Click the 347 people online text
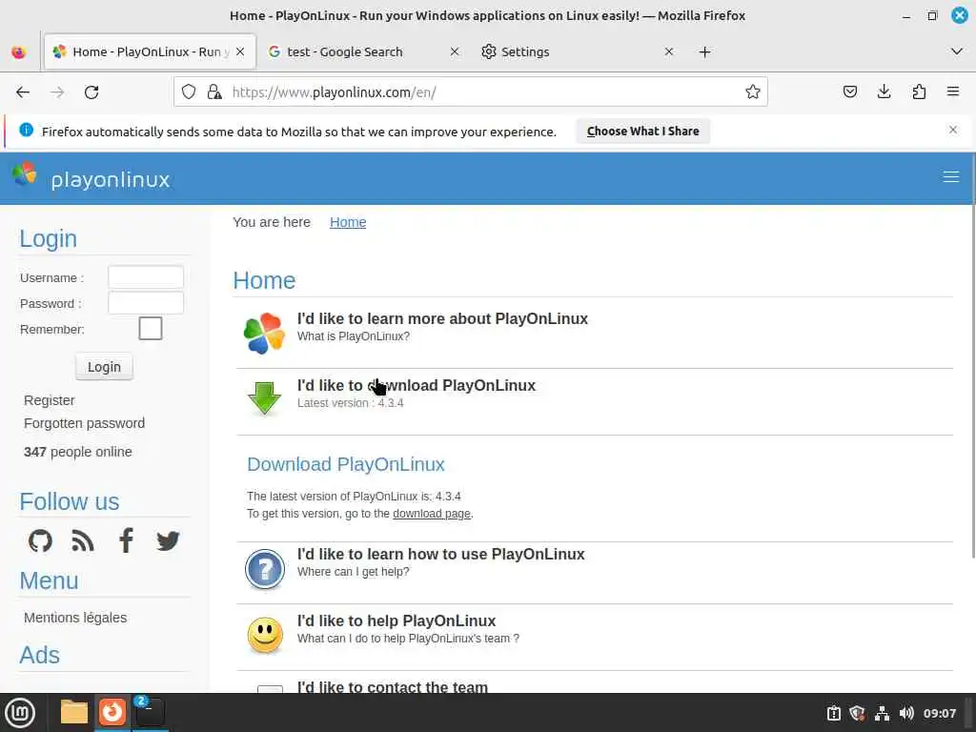The image size is (976, 732). [x=78, y=452]
